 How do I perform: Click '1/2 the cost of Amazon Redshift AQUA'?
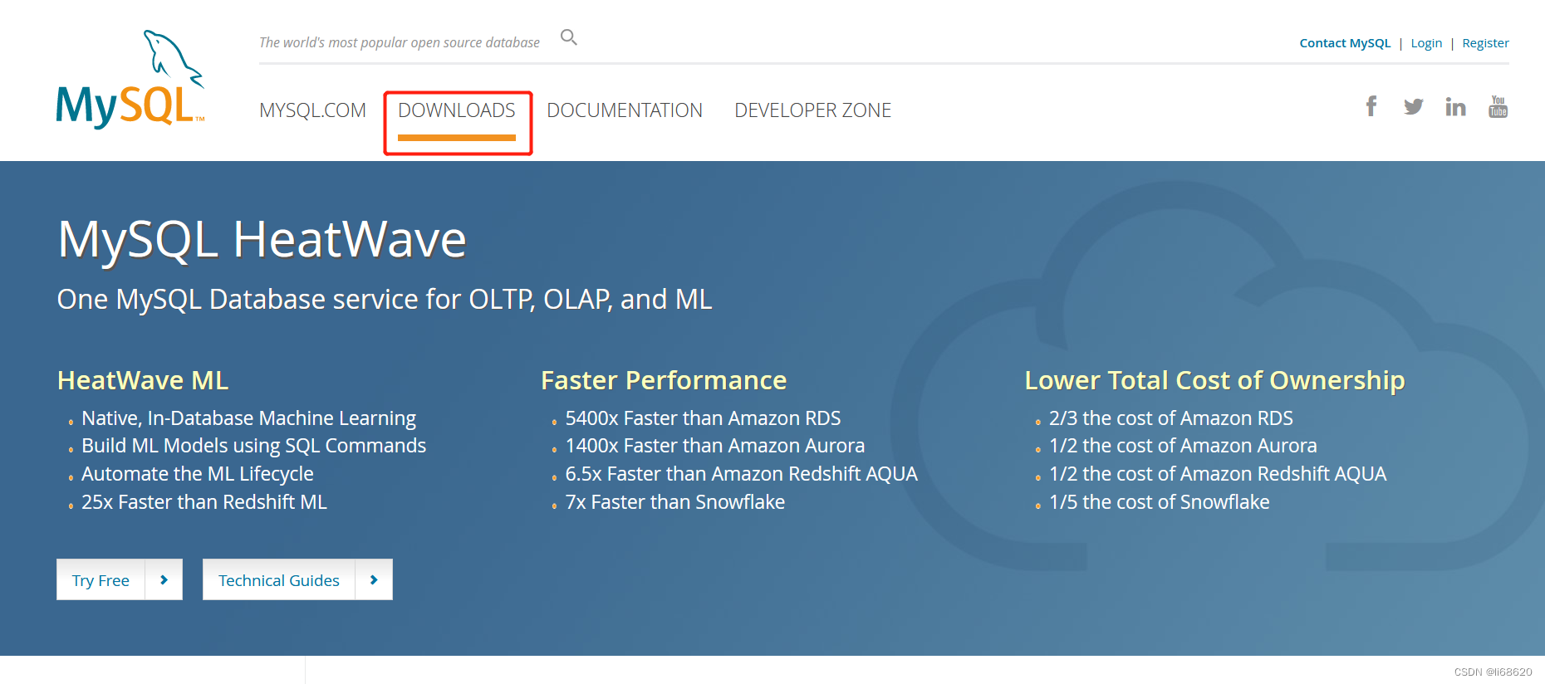[1218, 474]
